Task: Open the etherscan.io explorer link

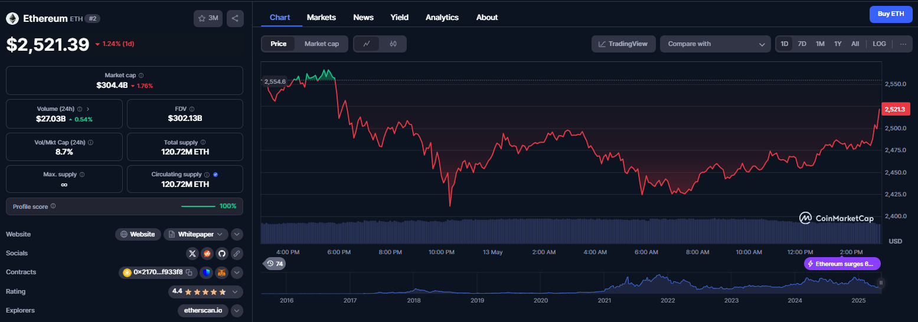Action: pos(202,310)
